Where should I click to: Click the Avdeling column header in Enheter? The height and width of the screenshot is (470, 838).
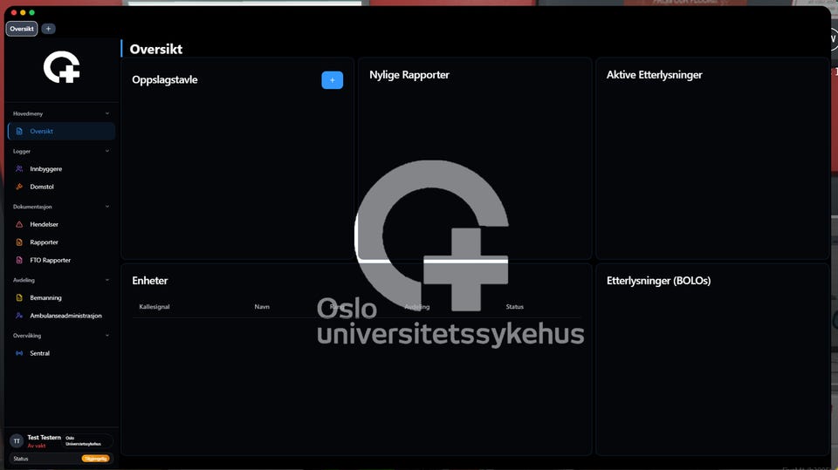(x=417, y=307)
